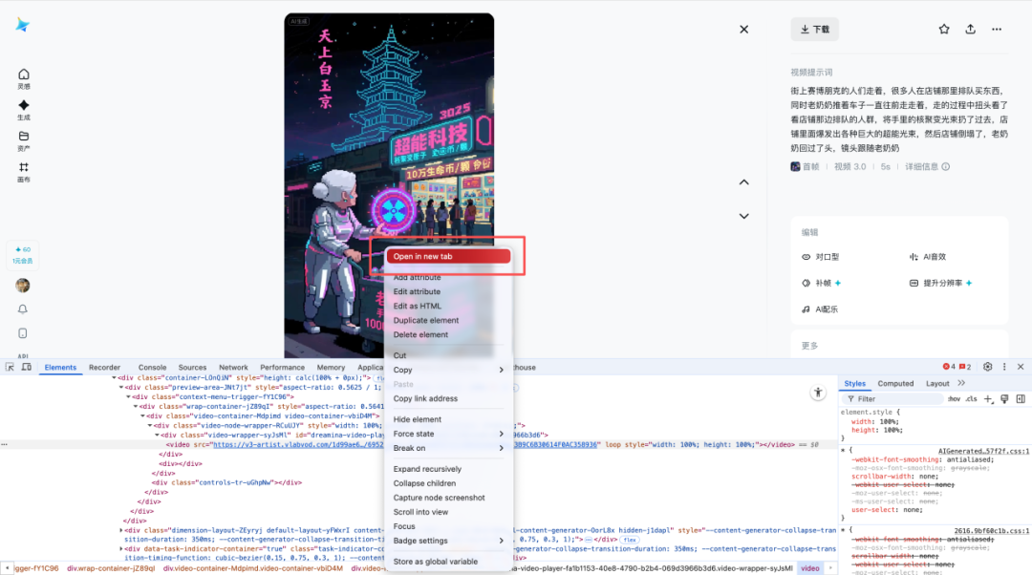
Task: Go to previous item with up chevron
Action: 743,182
